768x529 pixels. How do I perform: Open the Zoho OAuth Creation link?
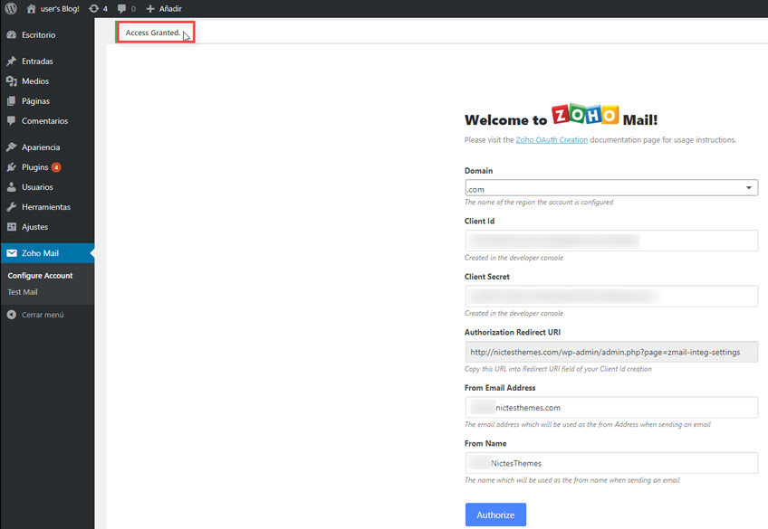pos(552,140)
